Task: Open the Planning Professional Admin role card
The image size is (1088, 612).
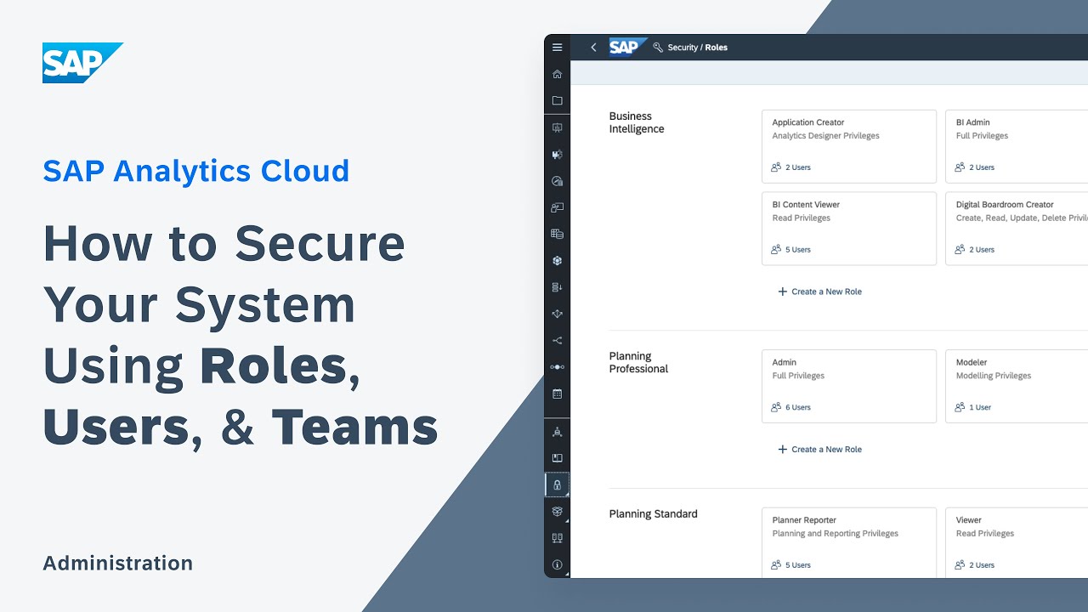Action: 848,386
